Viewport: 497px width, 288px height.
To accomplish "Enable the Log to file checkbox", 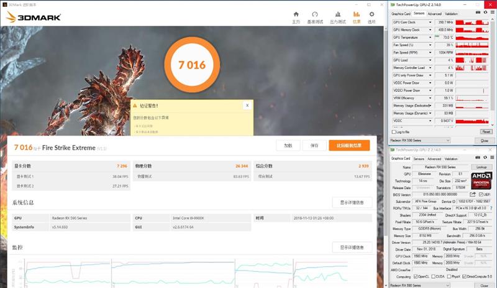I will 394,132.
